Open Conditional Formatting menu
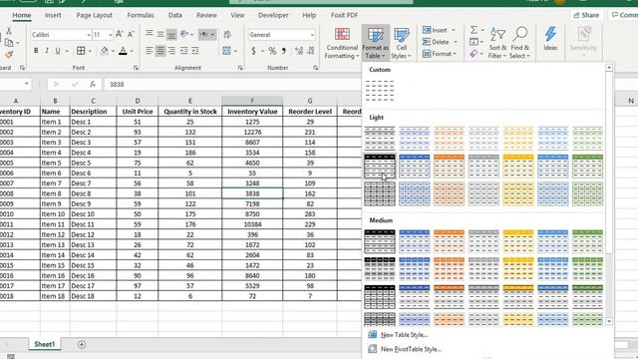The width and height of the screenshot is (638, 359). [342, 43]
